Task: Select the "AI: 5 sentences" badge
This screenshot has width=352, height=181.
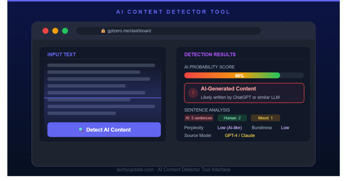Action: pos(199,118)
